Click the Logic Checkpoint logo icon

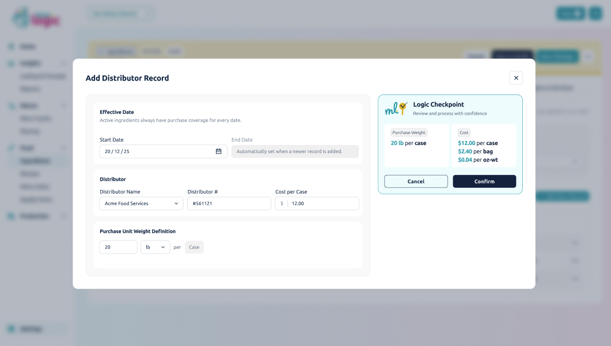point(396,108)
